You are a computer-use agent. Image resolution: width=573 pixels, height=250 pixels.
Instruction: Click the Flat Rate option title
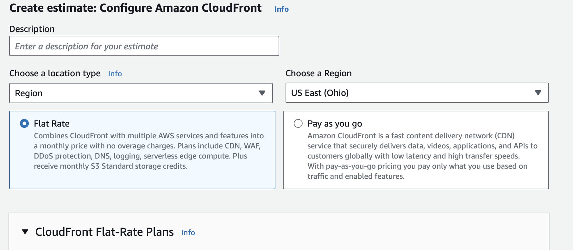(52, 123)
